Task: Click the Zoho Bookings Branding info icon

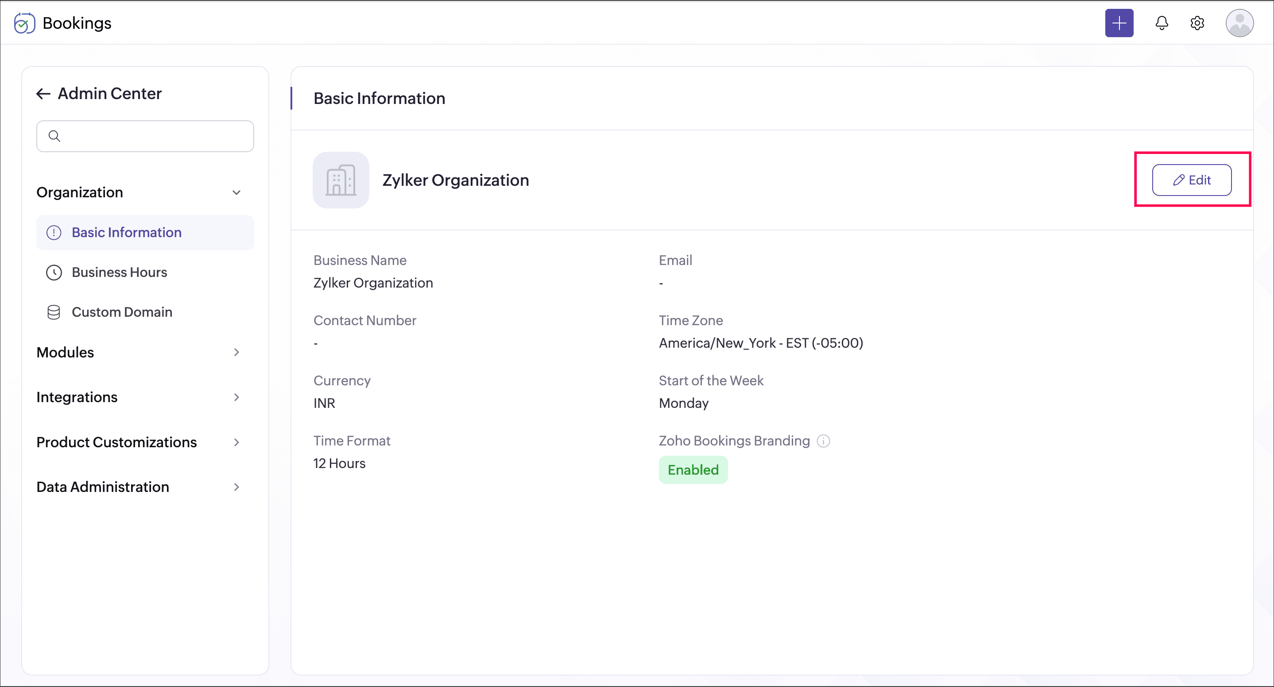Action: click(x=823, y=441)
